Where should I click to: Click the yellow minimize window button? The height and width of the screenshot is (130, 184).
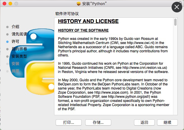[x=10, y=4]
